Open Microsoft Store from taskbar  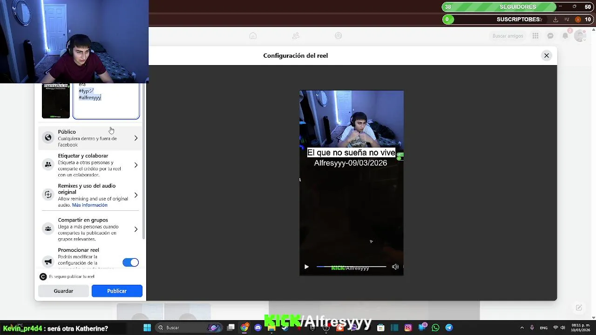(380, 328)
